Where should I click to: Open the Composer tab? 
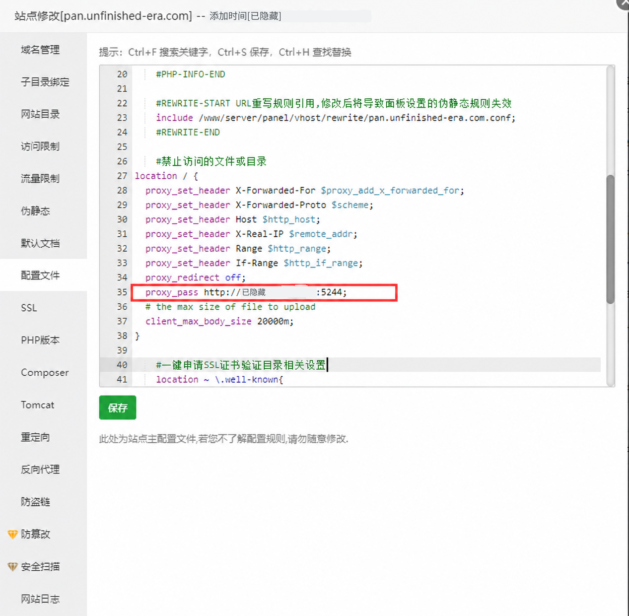point(43,372)
